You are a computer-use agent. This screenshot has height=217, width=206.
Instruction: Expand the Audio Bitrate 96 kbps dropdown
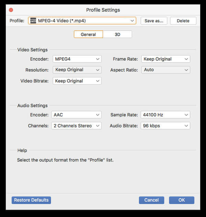pyautogui.click(x=165, y=126)
